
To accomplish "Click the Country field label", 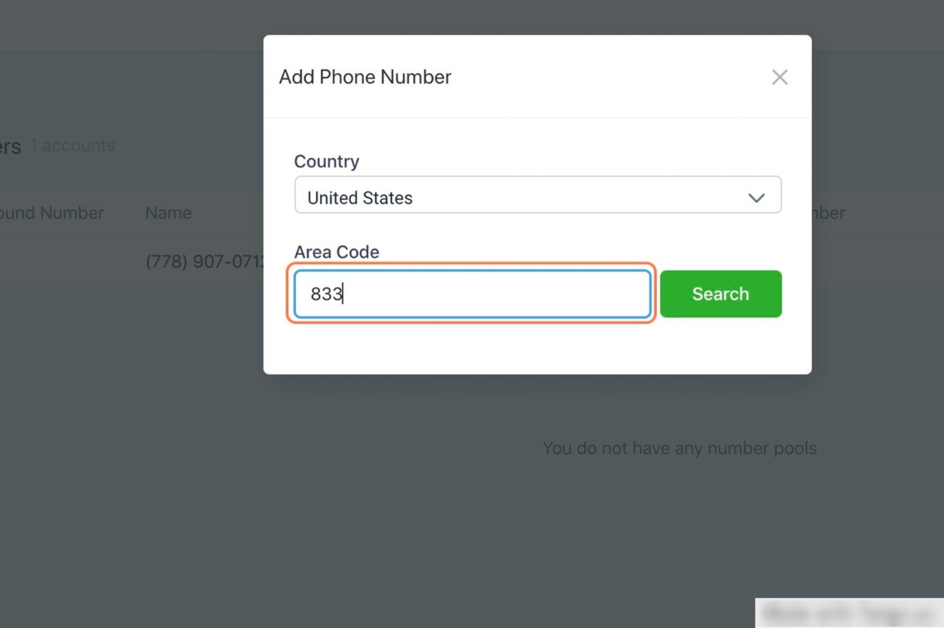I will coord(326,162).
